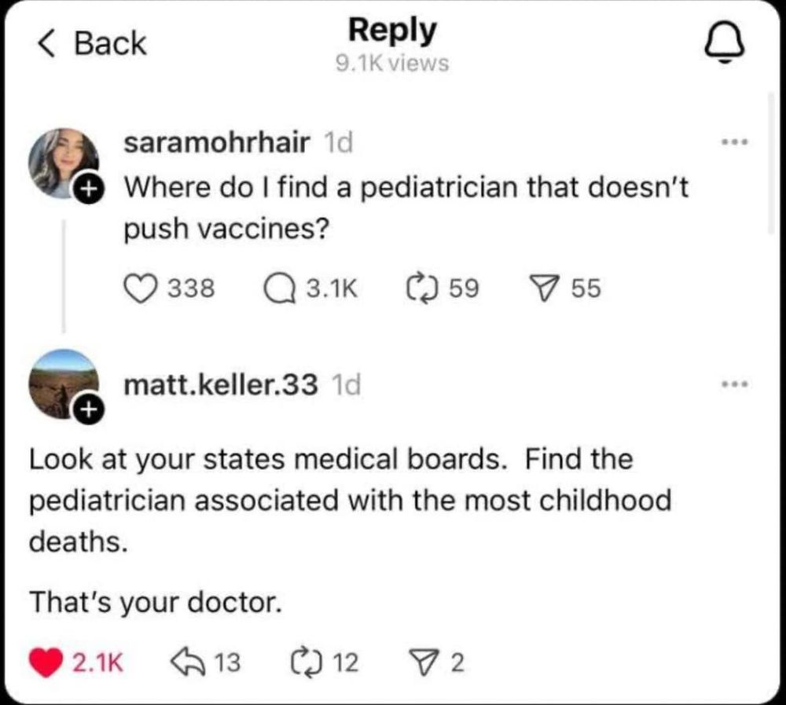786x705 pixels.
Task: Open more options for matt.keller.33's reply
Action: (734, 384)
